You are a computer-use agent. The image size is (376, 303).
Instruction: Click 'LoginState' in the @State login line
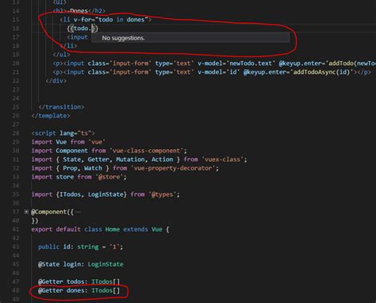pyautogui.click(x=106, y=264)
